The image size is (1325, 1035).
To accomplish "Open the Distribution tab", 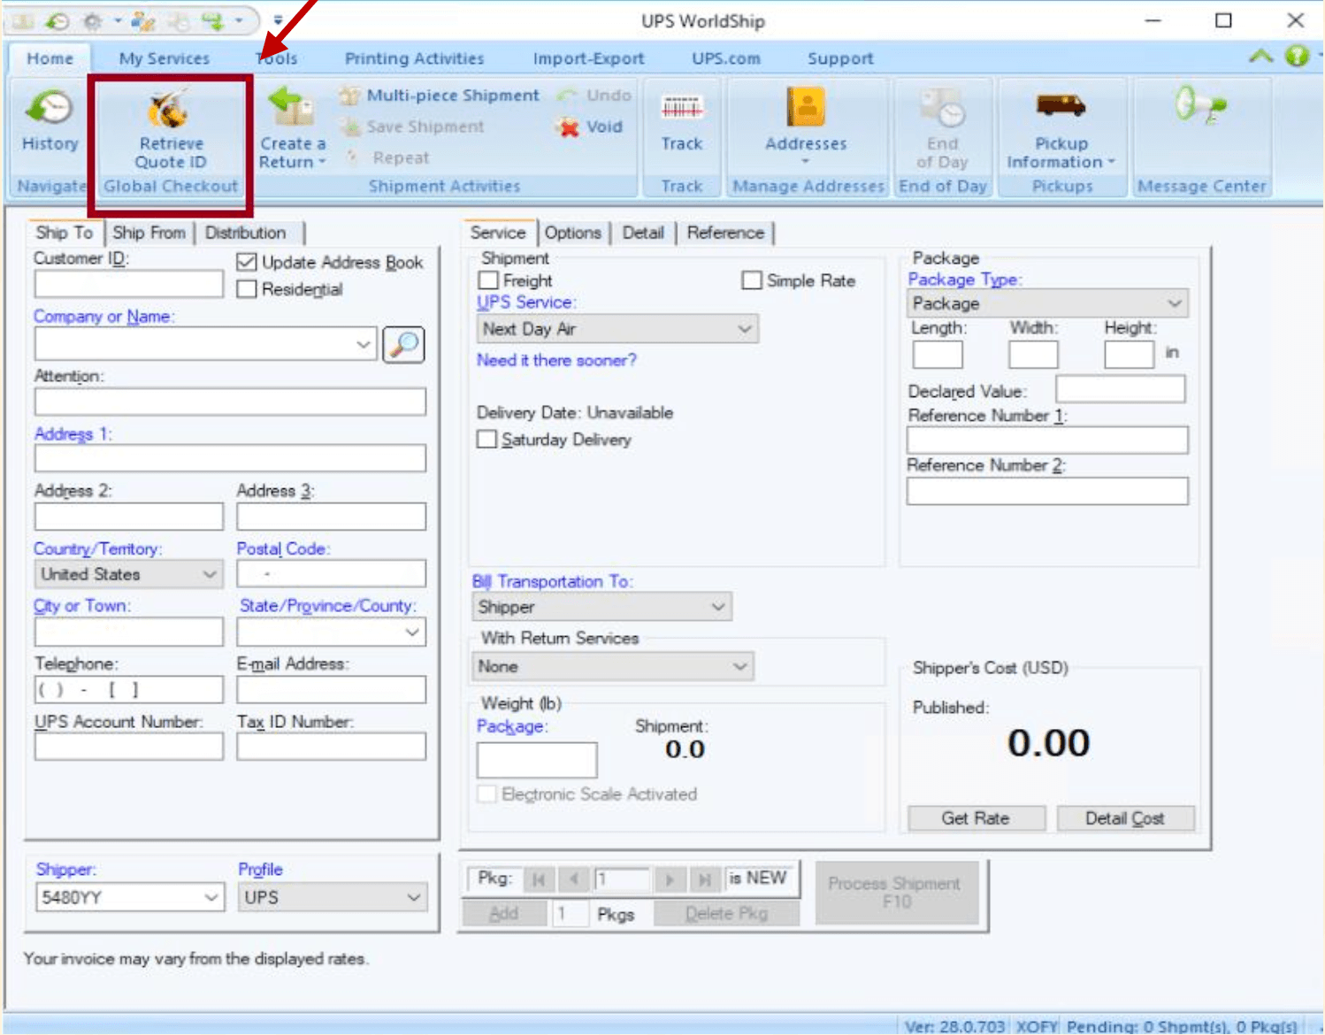I will (246, 233).
